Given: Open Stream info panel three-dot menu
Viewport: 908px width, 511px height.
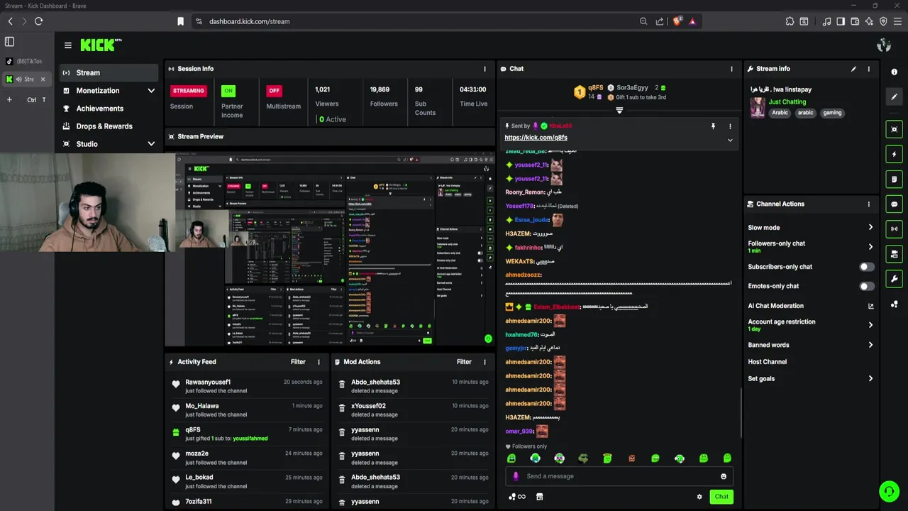Looking at the screenshot, I should coord(868,69).
